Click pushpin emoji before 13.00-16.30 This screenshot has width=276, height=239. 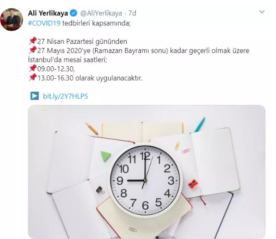[33, 78]
